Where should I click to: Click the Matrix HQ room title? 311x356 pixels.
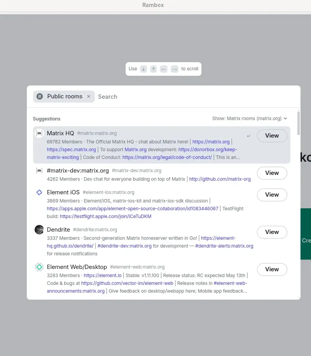pyautogui.click(x=60, y=133)
